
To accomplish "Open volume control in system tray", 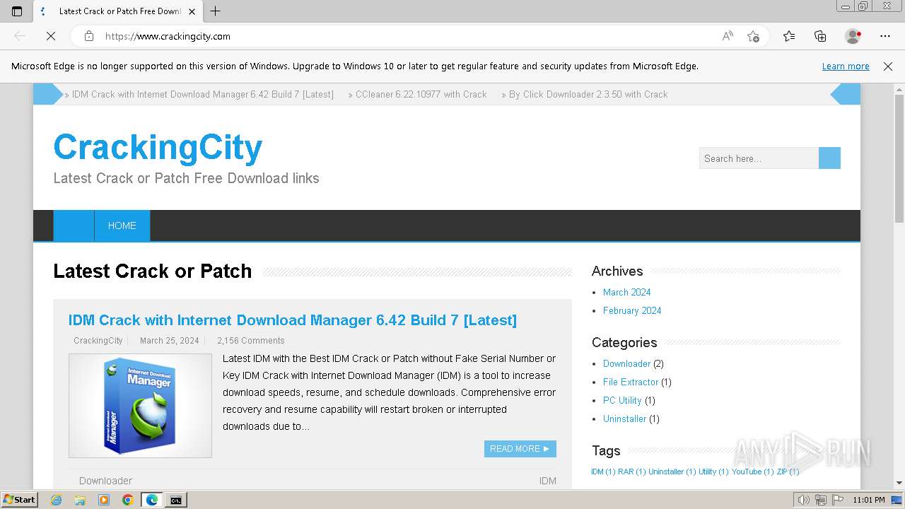I will [x=804, y=500].
